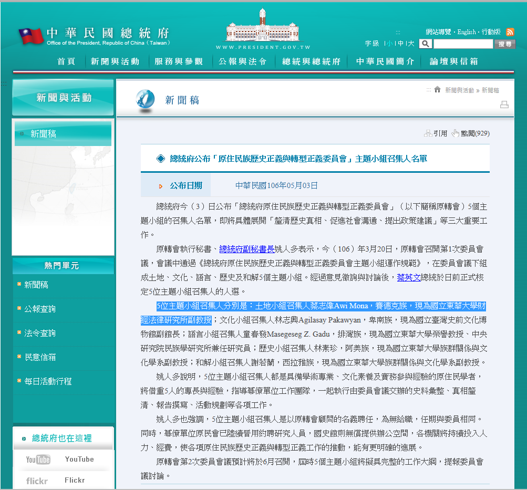The image size is (527, 490).
Task: Open 新聞稿 under 熱門單元
Action: (x=36, y=285)
